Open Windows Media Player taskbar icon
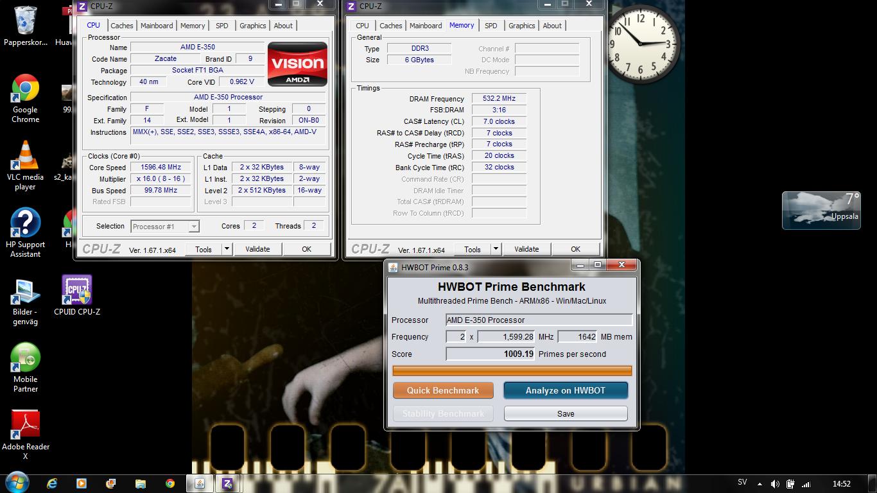 point(82,483)
